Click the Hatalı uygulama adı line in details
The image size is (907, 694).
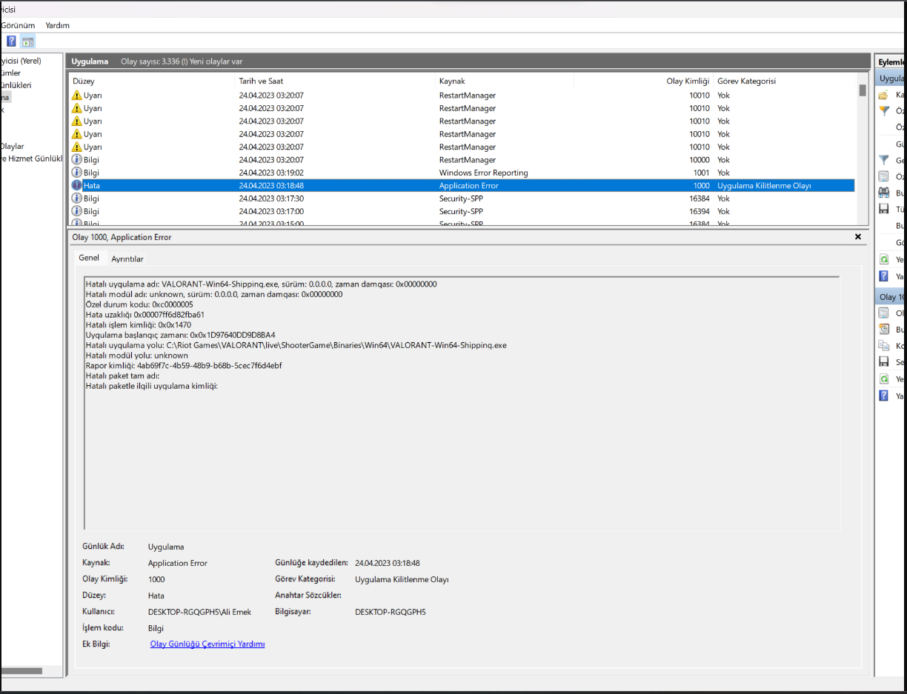pos(262,284)
